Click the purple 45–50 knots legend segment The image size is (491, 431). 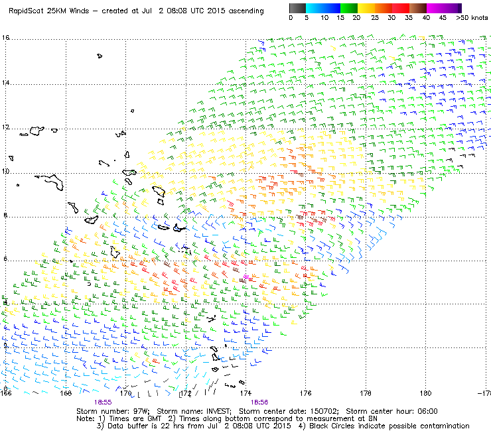coord(453,8)
